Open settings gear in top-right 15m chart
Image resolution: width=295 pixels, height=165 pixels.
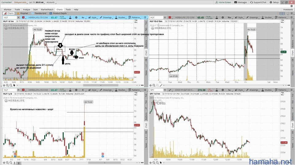click(x=223, y=17)
